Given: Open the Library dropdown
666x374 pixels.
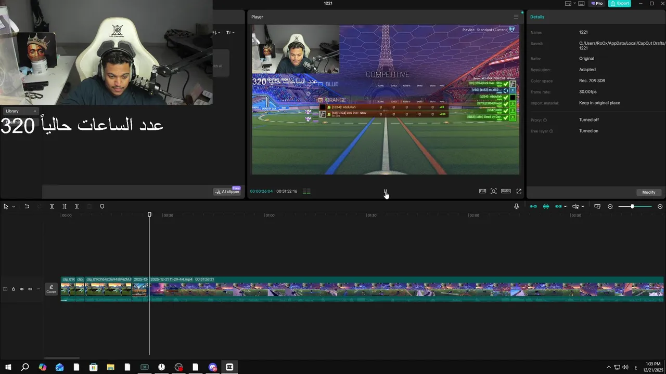Looking at the screenshot, I should [21, 111].
